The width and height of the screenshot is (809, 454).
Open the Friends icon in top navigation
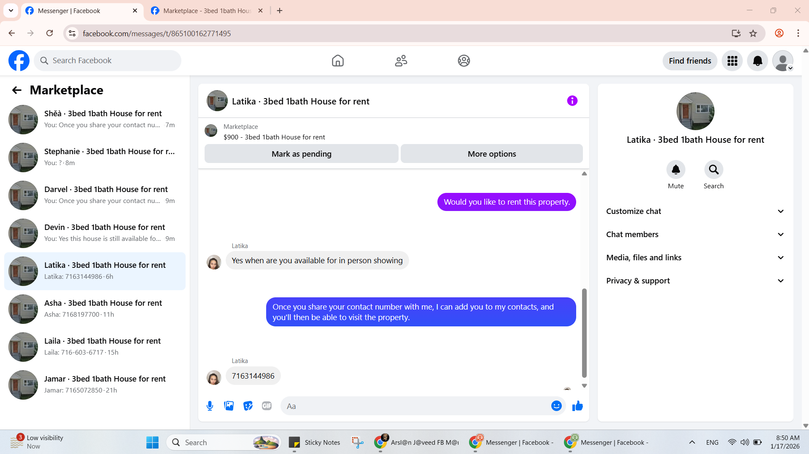pyautogui.click(x=401, y=61)
